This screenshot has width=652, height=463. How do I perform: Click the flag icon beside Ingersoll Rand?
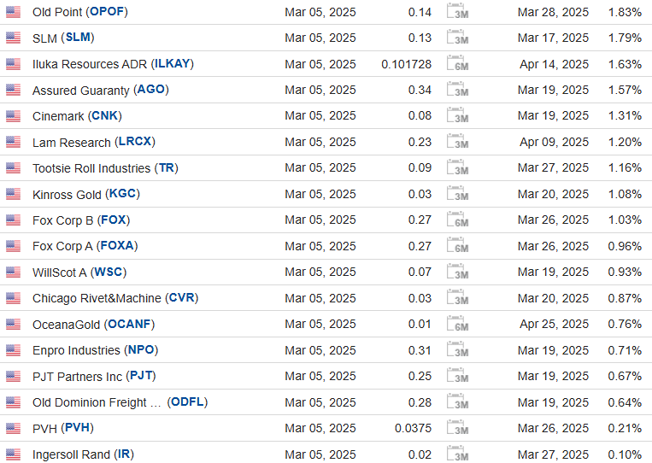[13, 454]
